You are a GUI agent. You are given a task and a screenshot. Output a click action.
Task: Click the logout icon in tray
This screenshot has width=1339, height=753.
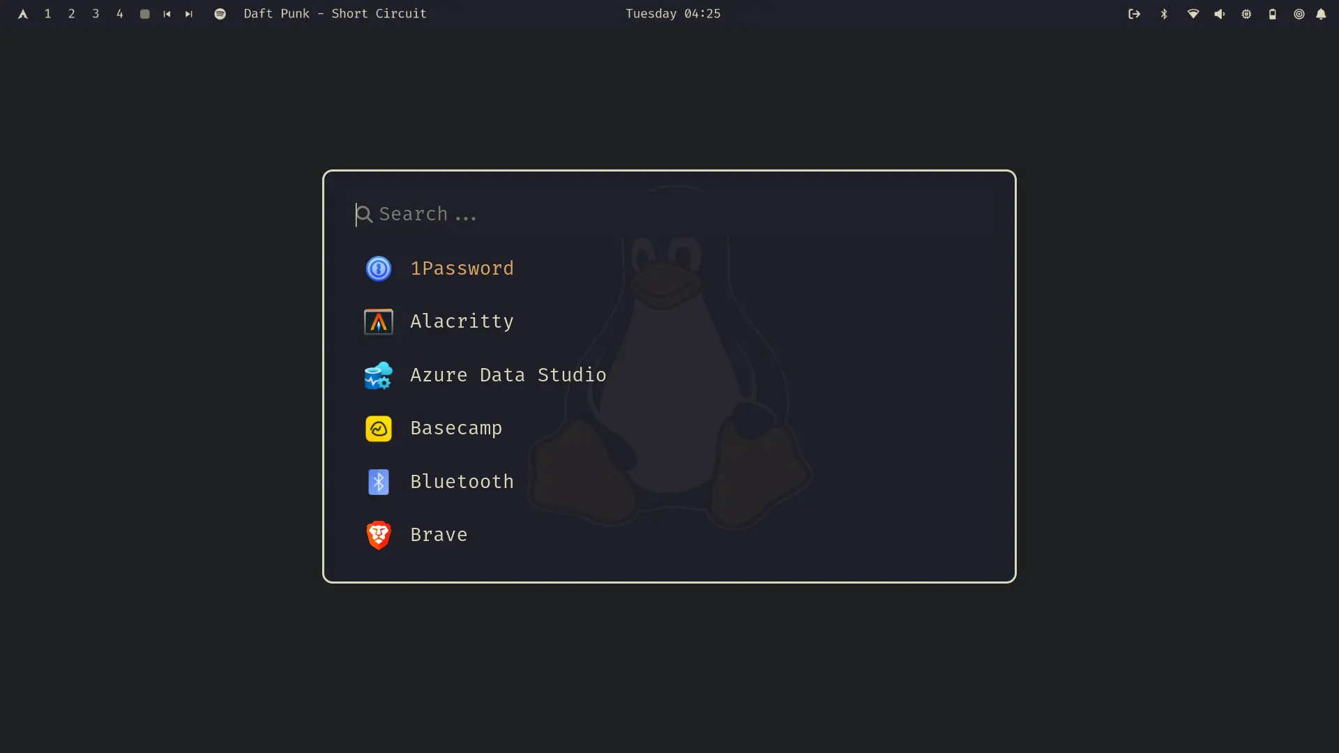[x=1134, y=14]
